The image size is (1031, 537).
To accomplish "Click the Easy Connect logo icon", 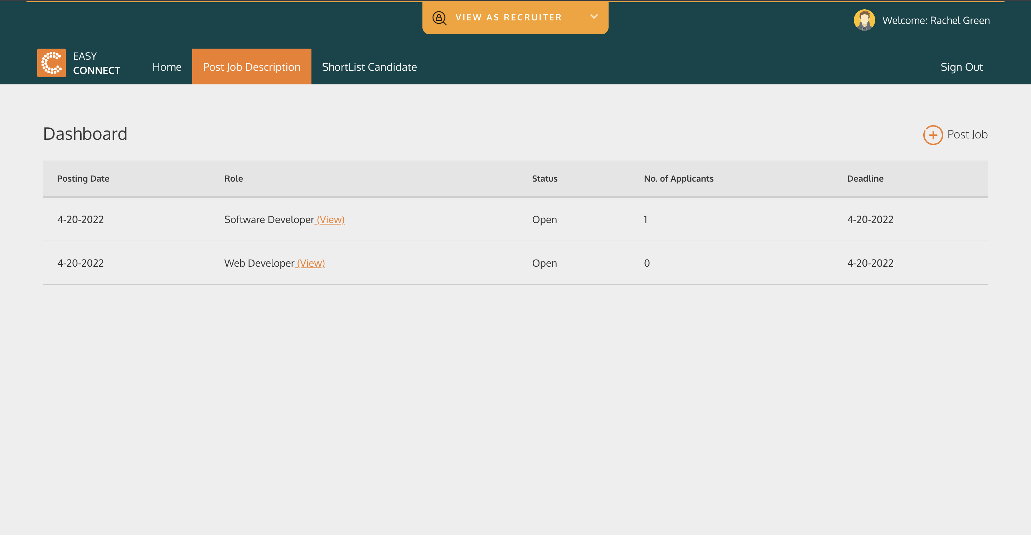I will click(51, 63).
